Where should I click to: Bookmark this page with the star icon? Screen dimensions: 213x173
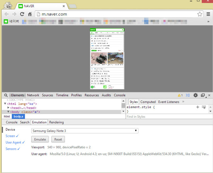coord(200,14)
